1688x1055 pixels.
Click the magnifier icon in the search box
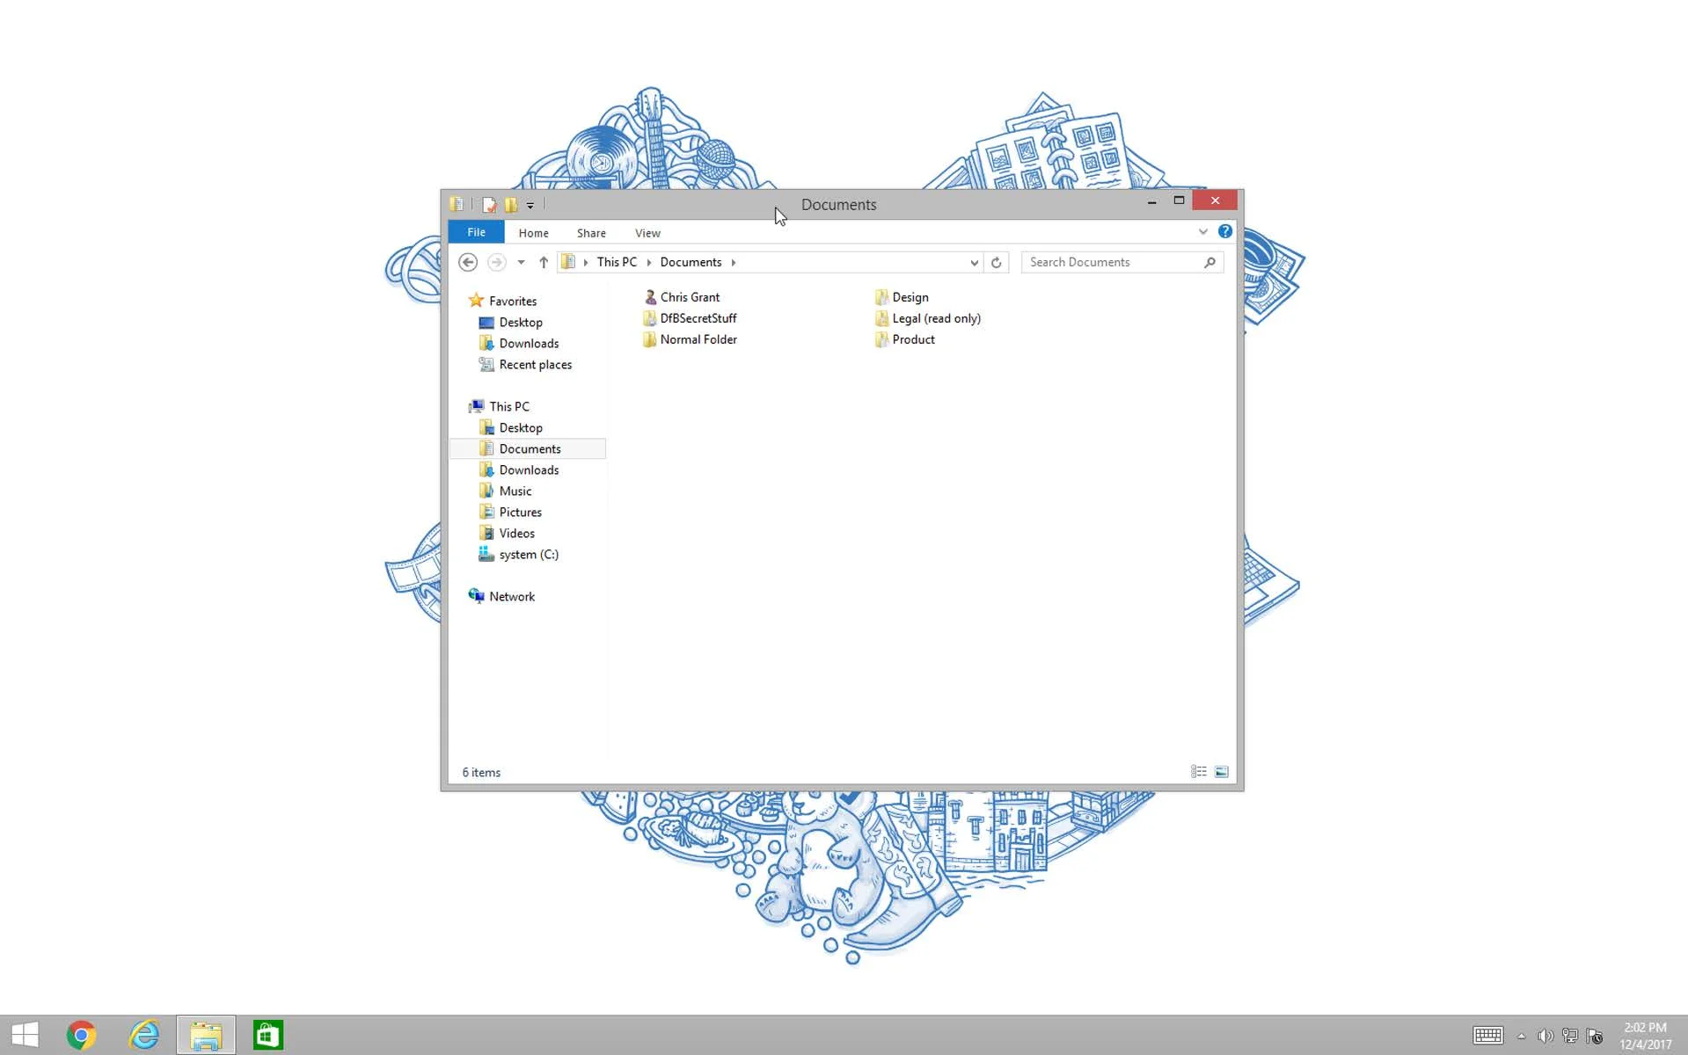click(1210, 262)
